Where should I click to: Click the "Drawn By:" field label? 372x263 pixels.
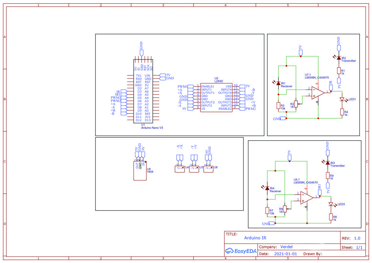(x=312, y=254)
